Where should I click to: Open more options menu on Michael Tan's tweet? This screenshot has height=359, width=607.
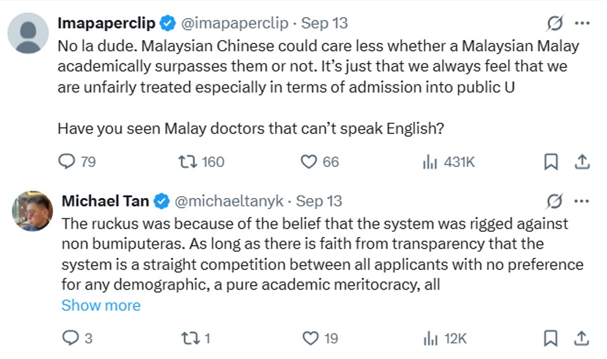[x=583, y=201]
